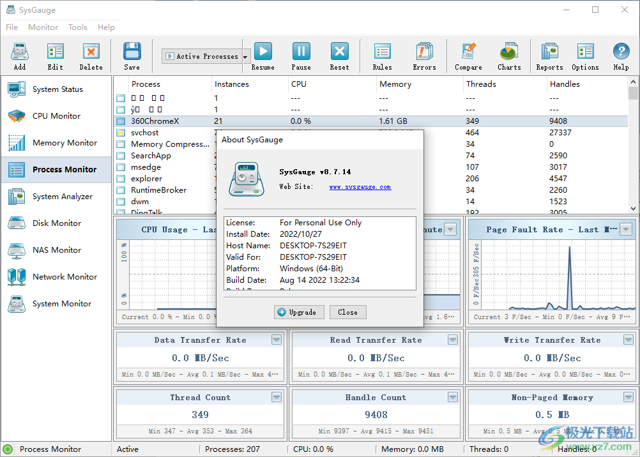This screenshot has height=457, width=640.
Task: Open Memory Monitor in the sidebar
Action: tap(56, 143)
